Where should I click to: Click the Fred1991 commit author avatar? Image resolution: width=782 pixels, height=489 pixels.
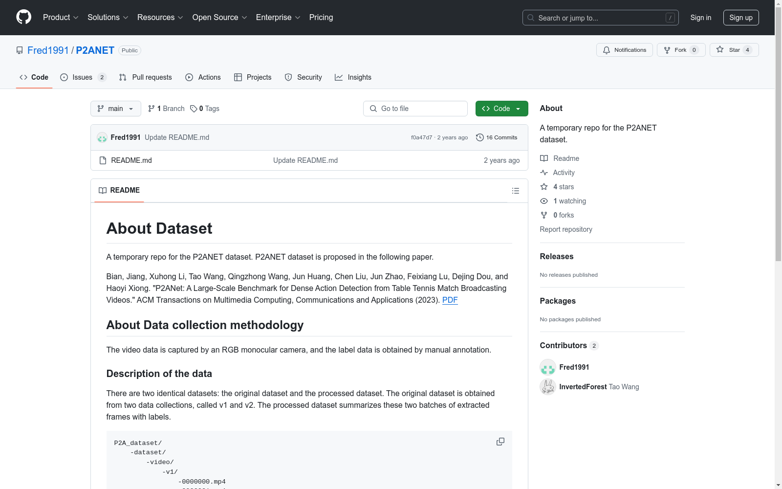[102, 137]
